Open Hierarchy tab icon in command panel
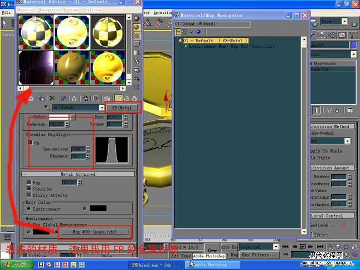Screen dimensions: 360x270 pos(322,35)
